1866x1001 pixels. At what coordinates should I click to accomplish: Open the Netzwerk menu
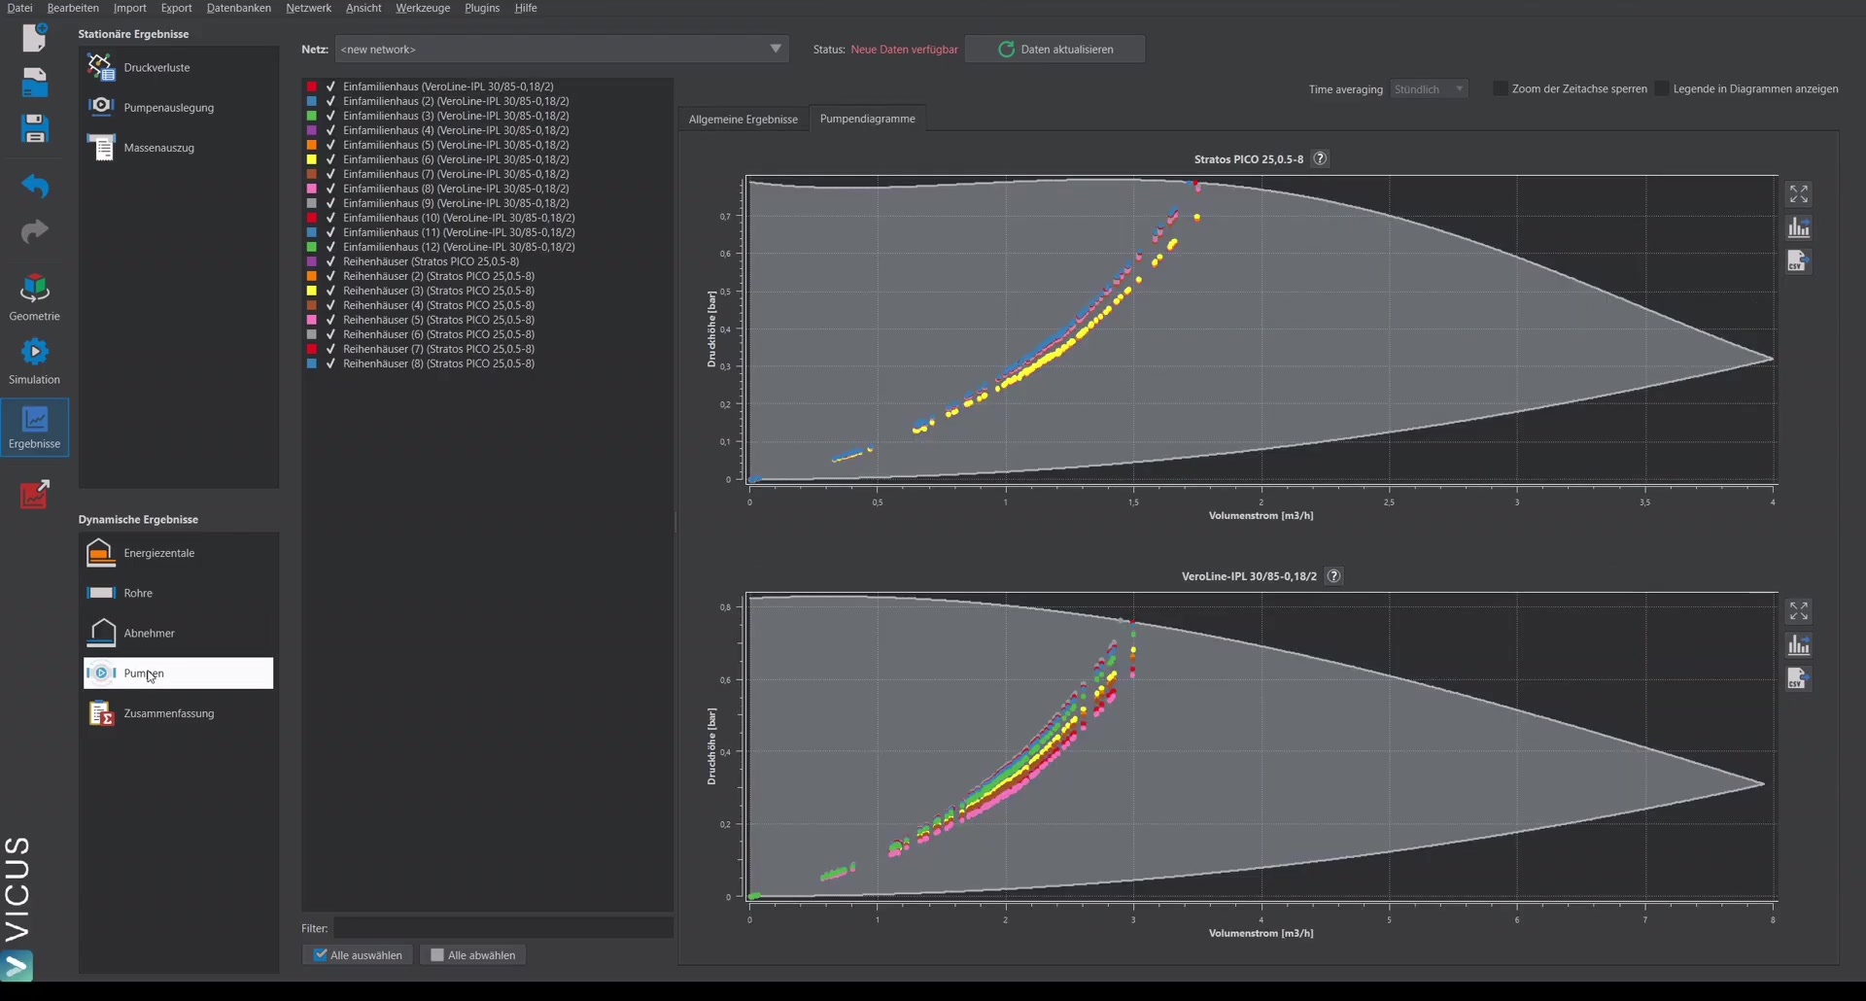click(309, 8)
